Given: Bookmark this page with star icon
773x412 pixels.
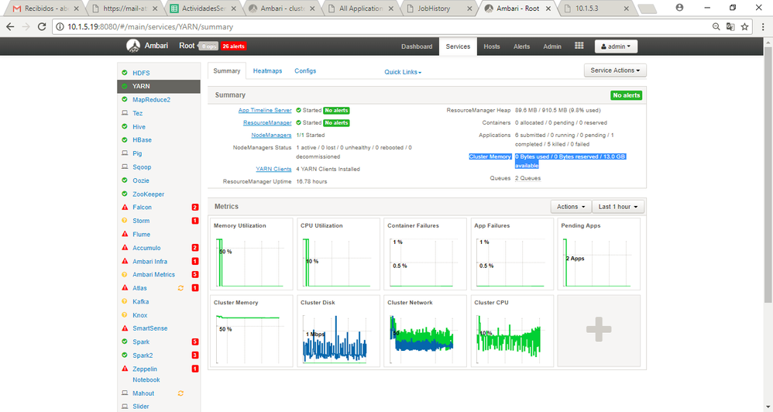Looking at the screenshot, I should [x=744, y=26].
